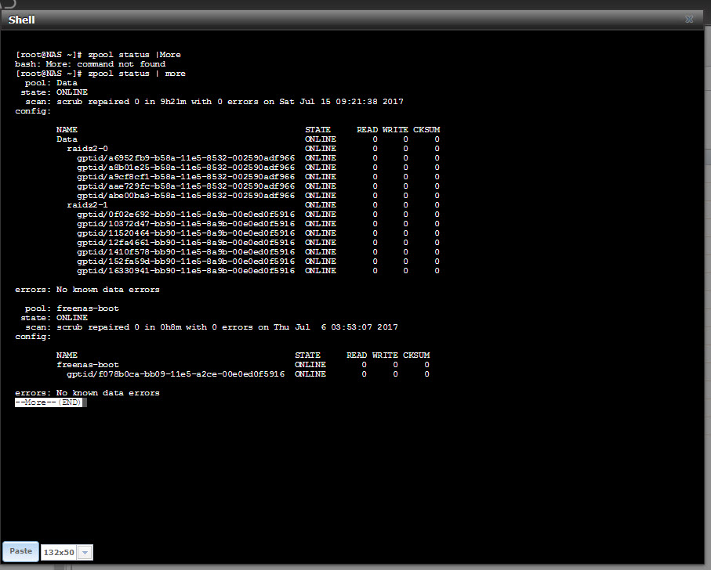The height and width of the screenshot is (570, 711).
Task: Click the 'Data' root row in the NAME column
Action: click(x=67, y=139)
